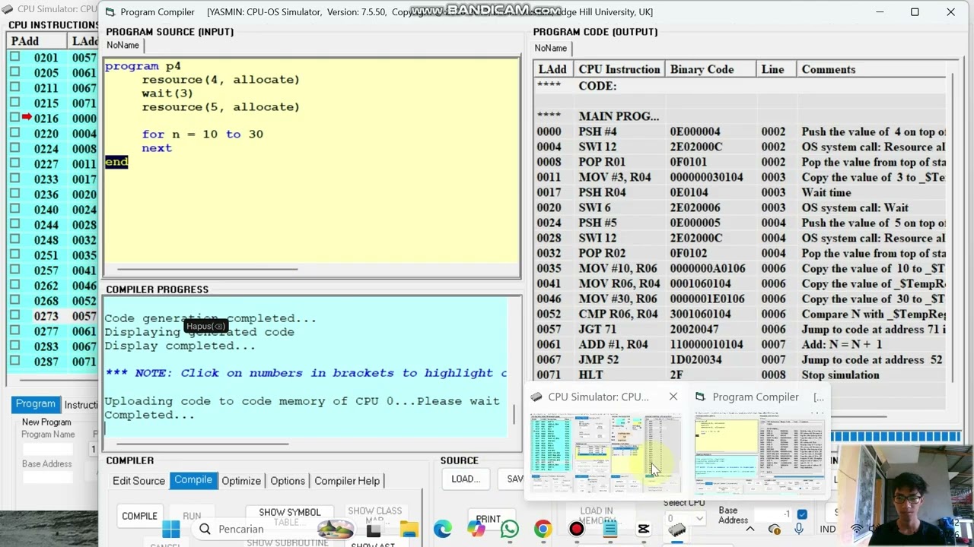Click the LOAD IN MEMORY button
This screenshot has height=547, width=974.
pos(597,516)
